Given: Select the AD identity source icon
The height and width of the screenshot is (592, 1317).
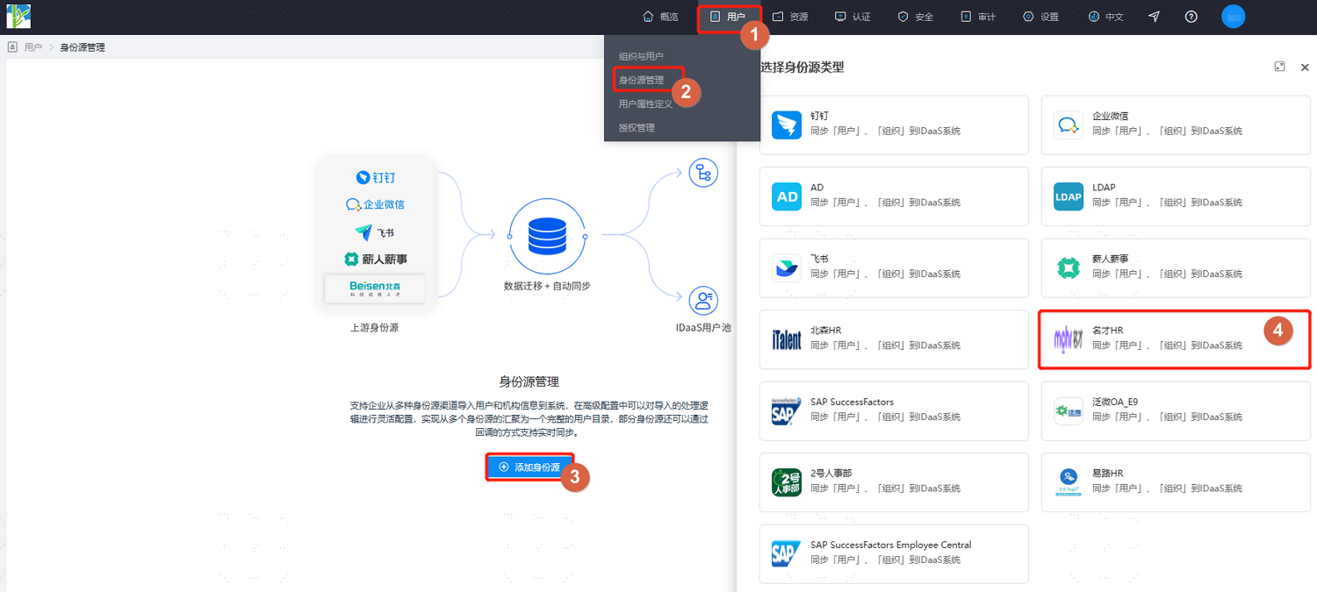Looking at the screenshot, I should tap(787, 196).
